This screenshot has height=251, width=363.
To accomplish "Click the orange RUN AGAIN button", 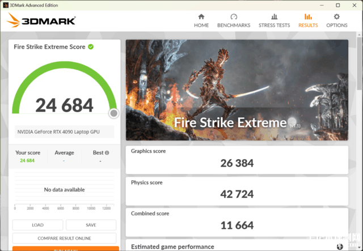I will coord(66,249).
